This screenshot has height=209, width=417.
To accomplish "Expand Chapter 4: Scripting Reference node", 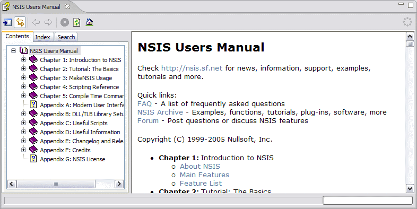I will pos(24,86).
